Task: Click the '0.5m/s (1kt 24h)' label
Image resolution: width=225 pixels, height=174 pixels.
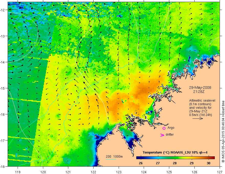Action: 200,115
